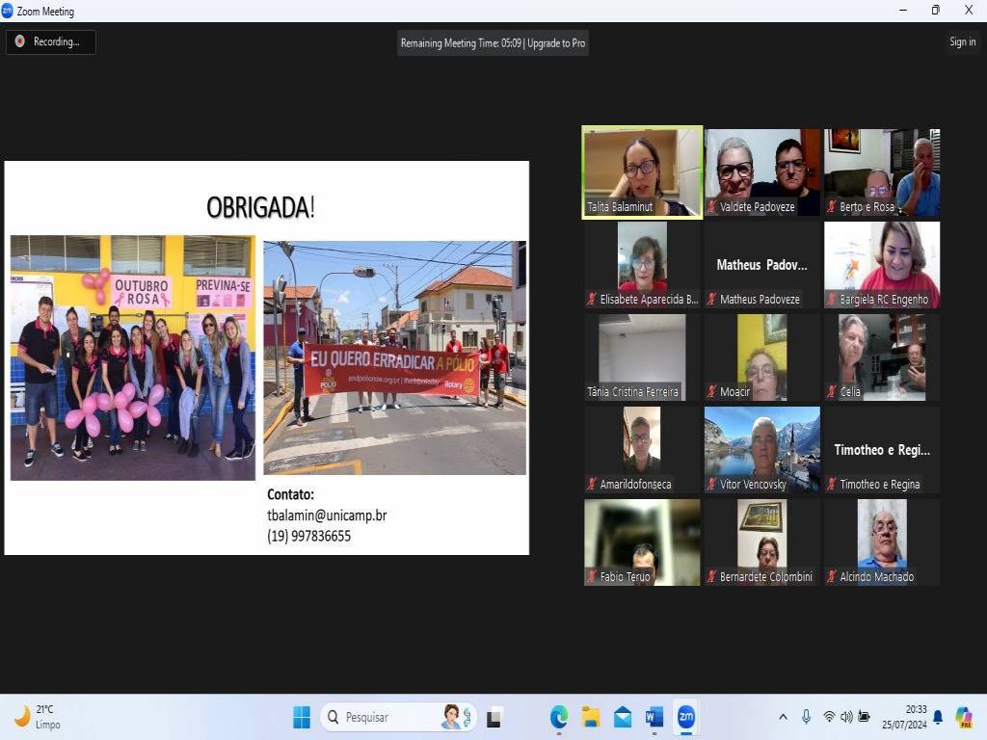Click the Upgrade to Pro link

click(556, 42)
